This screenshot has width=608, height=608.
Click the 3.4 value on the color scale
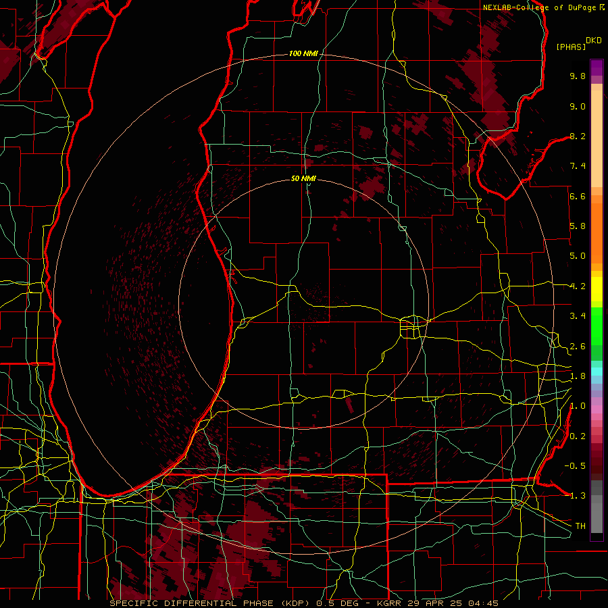[x=578, y=316]
